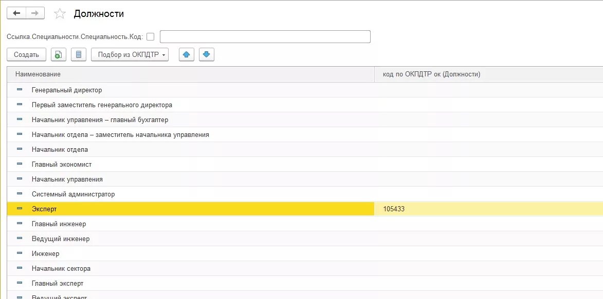Click the row icon beside highlighted Эксперт row
The image size is (603, 299).
point(20,209)
